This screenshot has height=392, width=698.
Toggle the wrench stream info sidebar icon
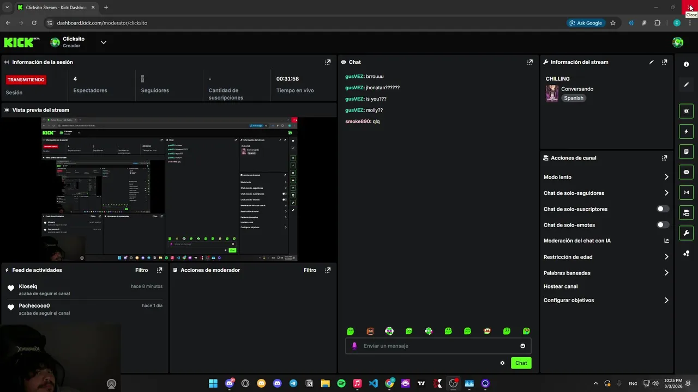[686, 233]
